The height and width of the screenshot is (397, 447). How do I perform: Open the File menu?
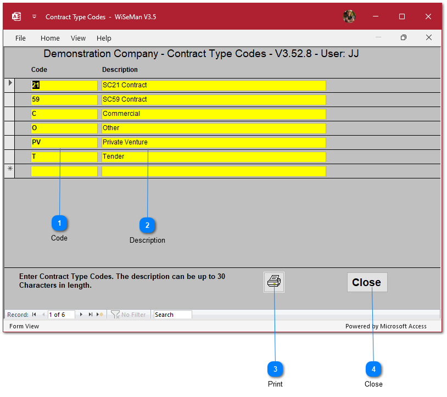coord(20,38)
